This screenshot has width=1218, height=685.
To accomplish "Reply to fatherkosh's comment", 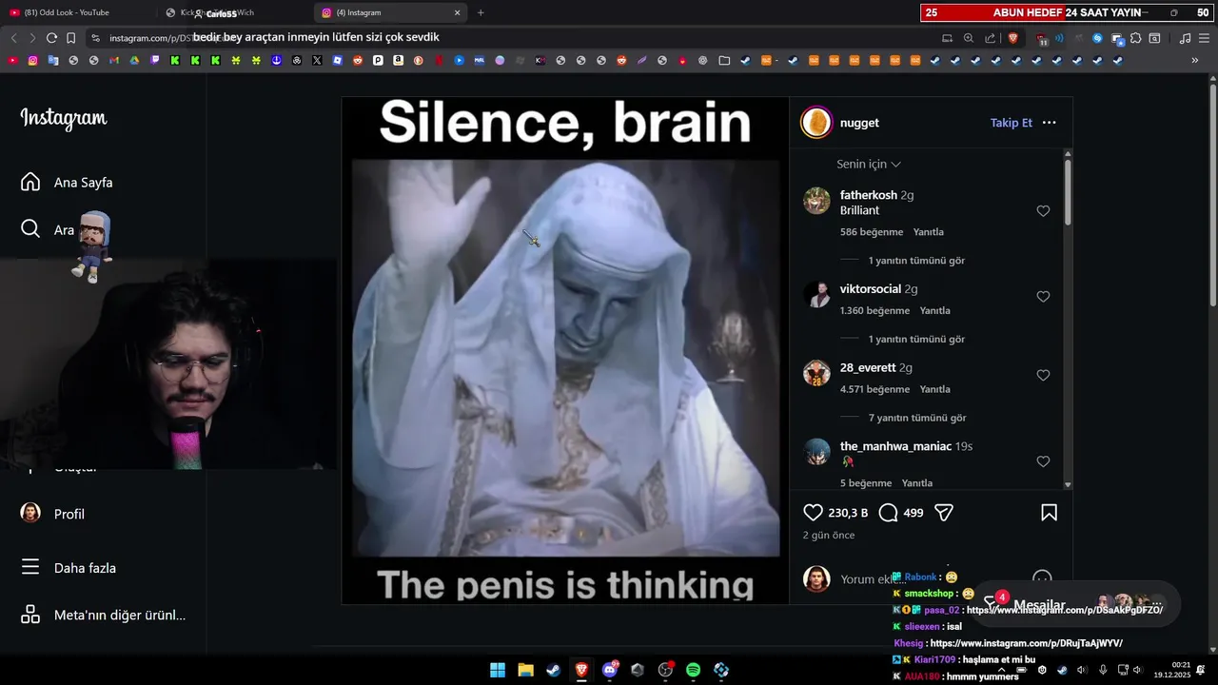I will pos(928,232).
